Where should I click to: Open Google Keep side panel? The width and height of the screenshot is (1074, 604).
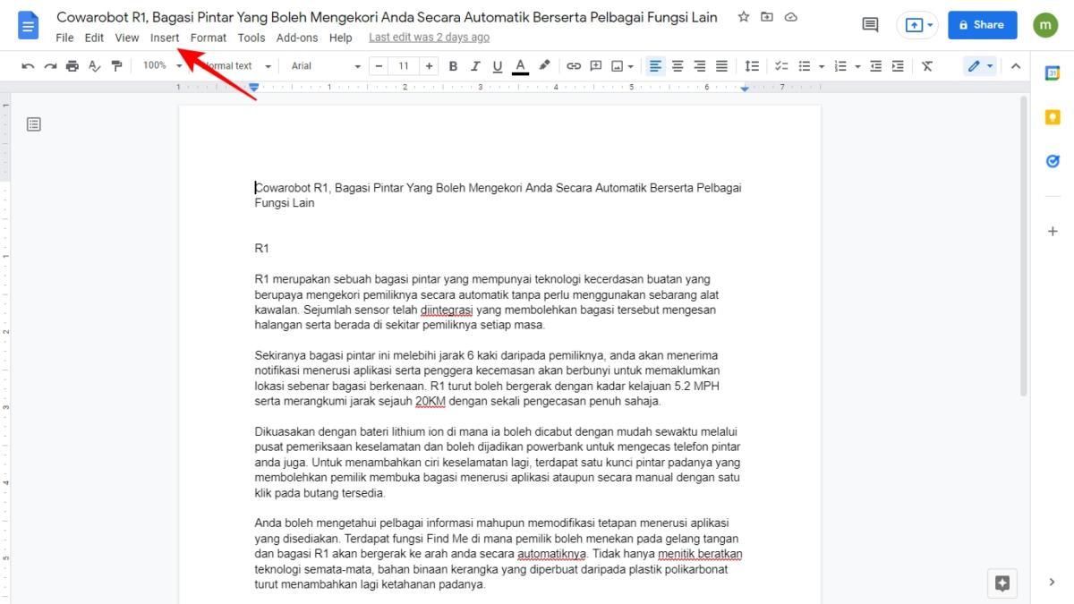[1053, 117]
